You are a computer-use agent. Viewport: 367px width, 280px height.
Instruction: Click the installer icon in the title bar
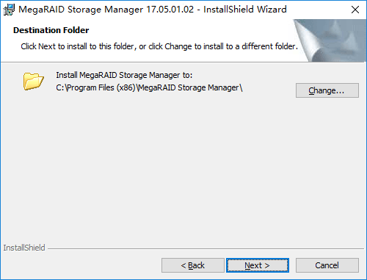point(9,10)
